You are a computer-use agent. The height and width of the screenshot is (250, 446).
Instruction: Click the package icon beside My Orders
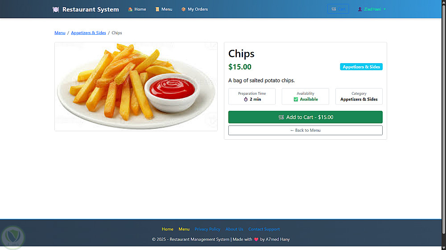[183, 9]
